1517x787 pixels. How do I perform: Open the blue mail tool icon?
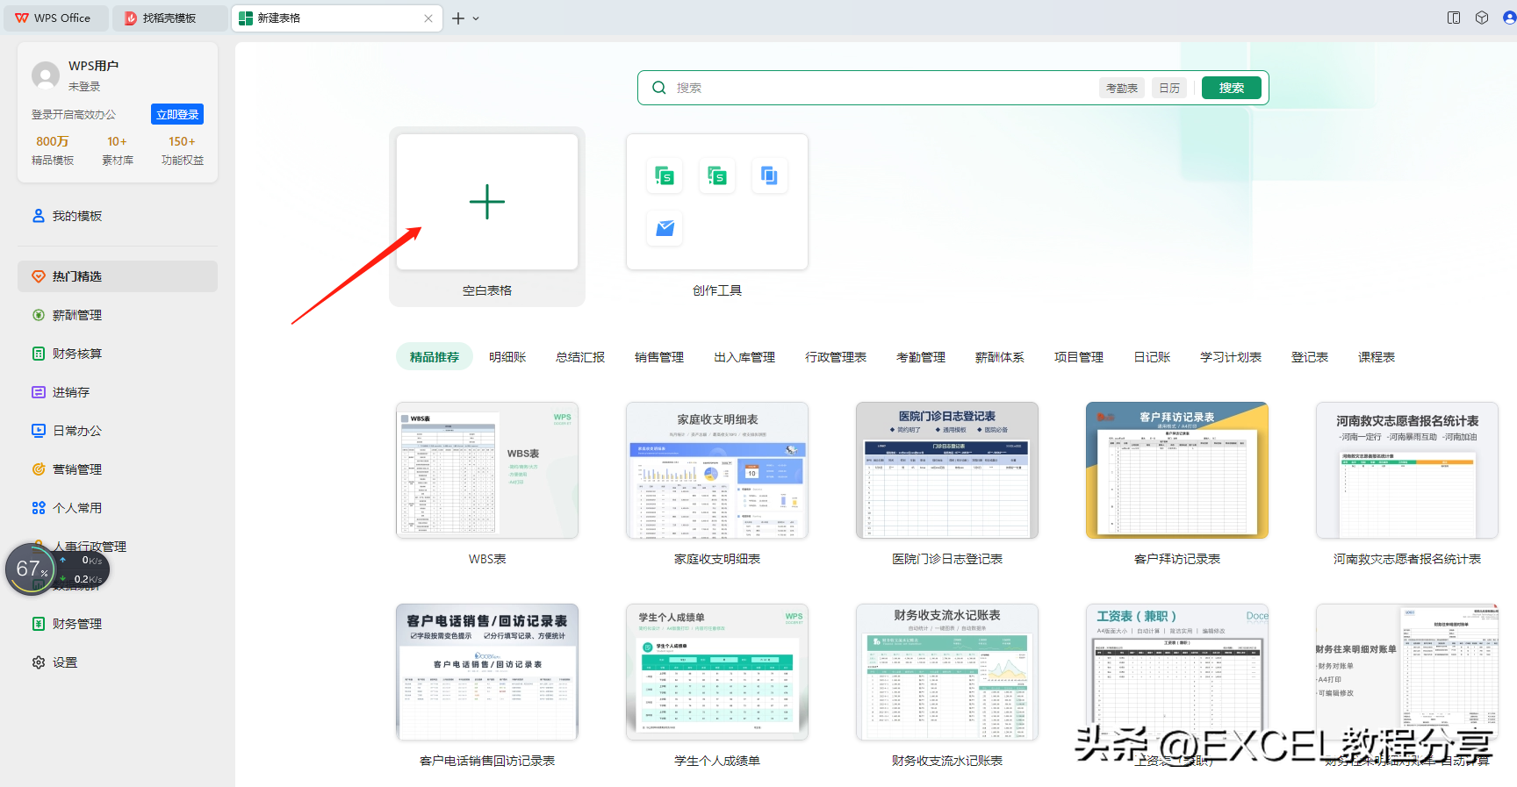[x=665, y=228]
